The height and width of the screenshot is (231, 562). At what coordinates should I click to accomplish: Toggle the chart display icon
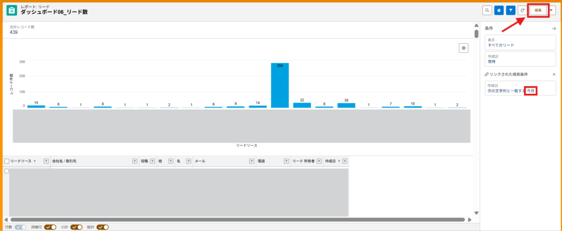499,10
